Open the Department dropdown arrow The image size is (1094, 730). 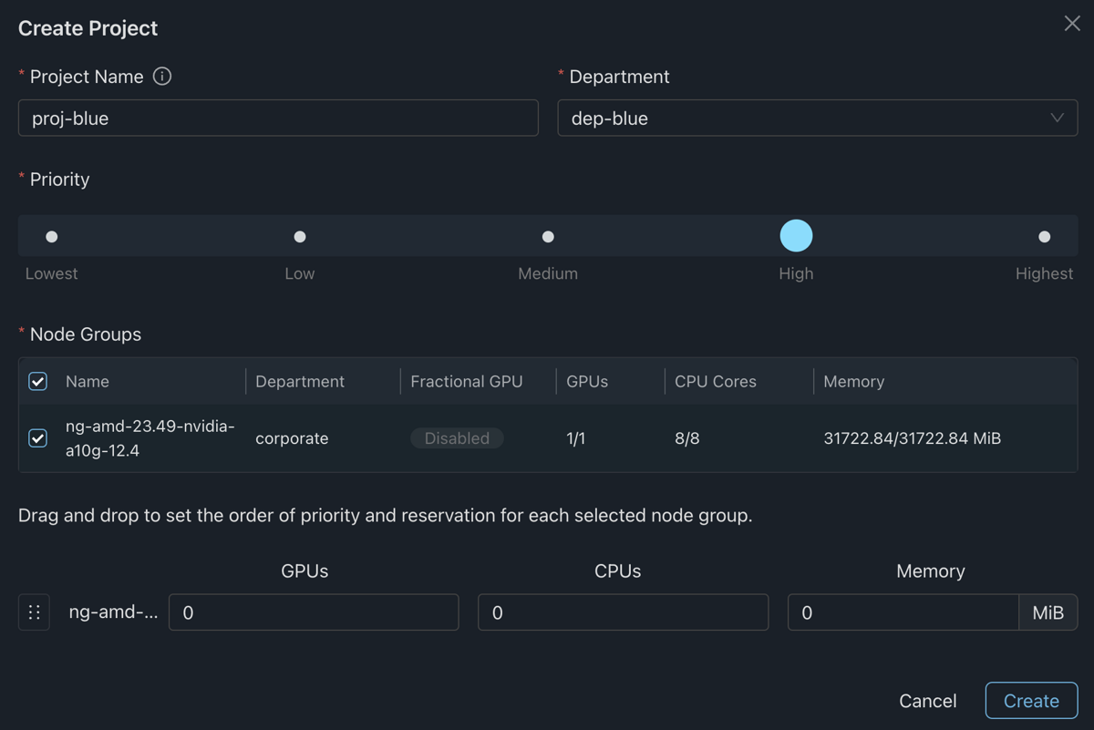click(1057, 118)
